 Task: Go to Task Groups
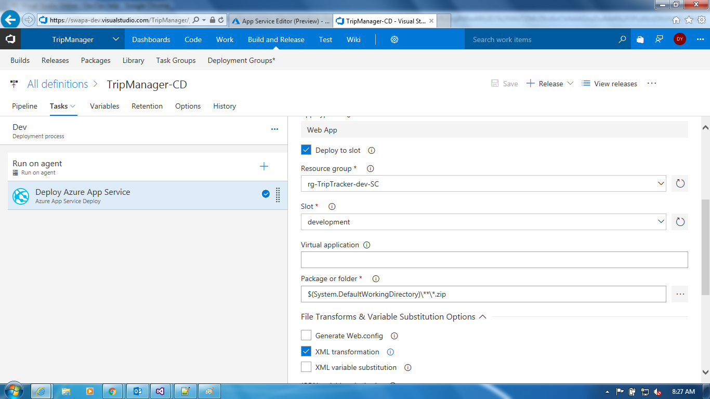click(176, 60)
